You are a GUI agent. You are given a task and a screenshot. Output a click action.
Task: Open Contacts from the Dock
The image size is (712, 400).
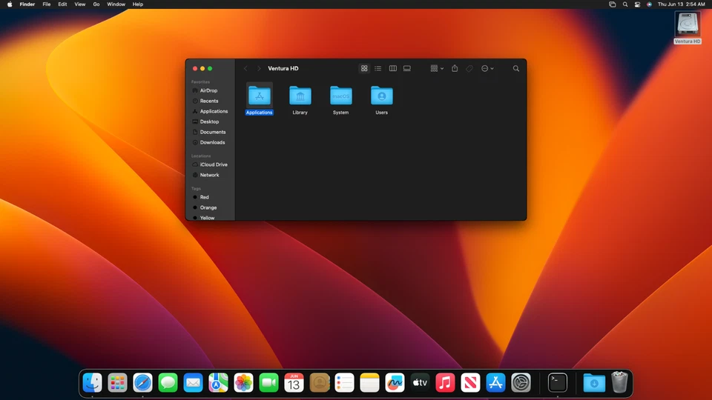point(319,383)
